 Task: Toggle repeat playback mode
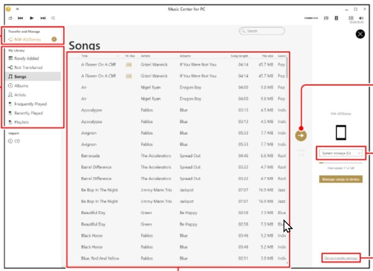point(53,18)
